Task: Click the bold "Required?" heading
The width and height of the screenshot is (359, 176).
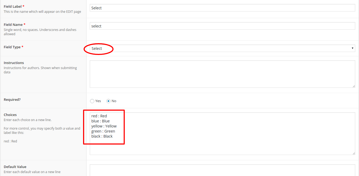Action: (x=12, y=100)
